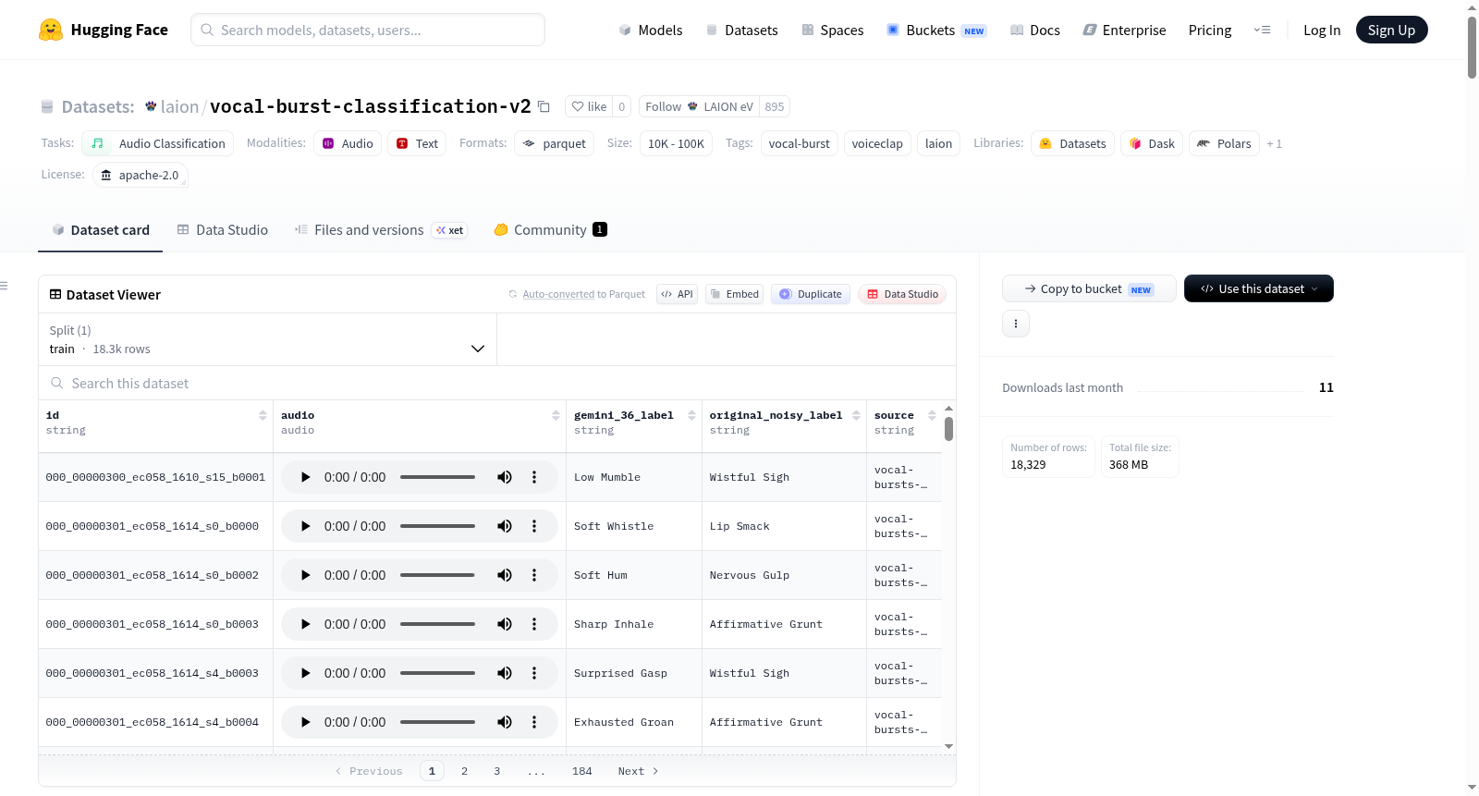Focus the main search models field
Screen dimensions: 1479x796
click(368, 30)
